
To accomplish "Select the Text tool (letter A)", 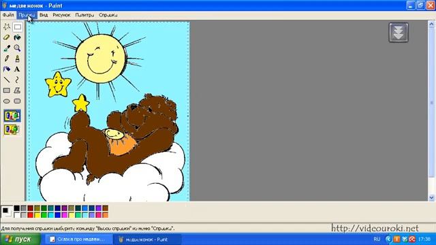I will pos(17,69).
